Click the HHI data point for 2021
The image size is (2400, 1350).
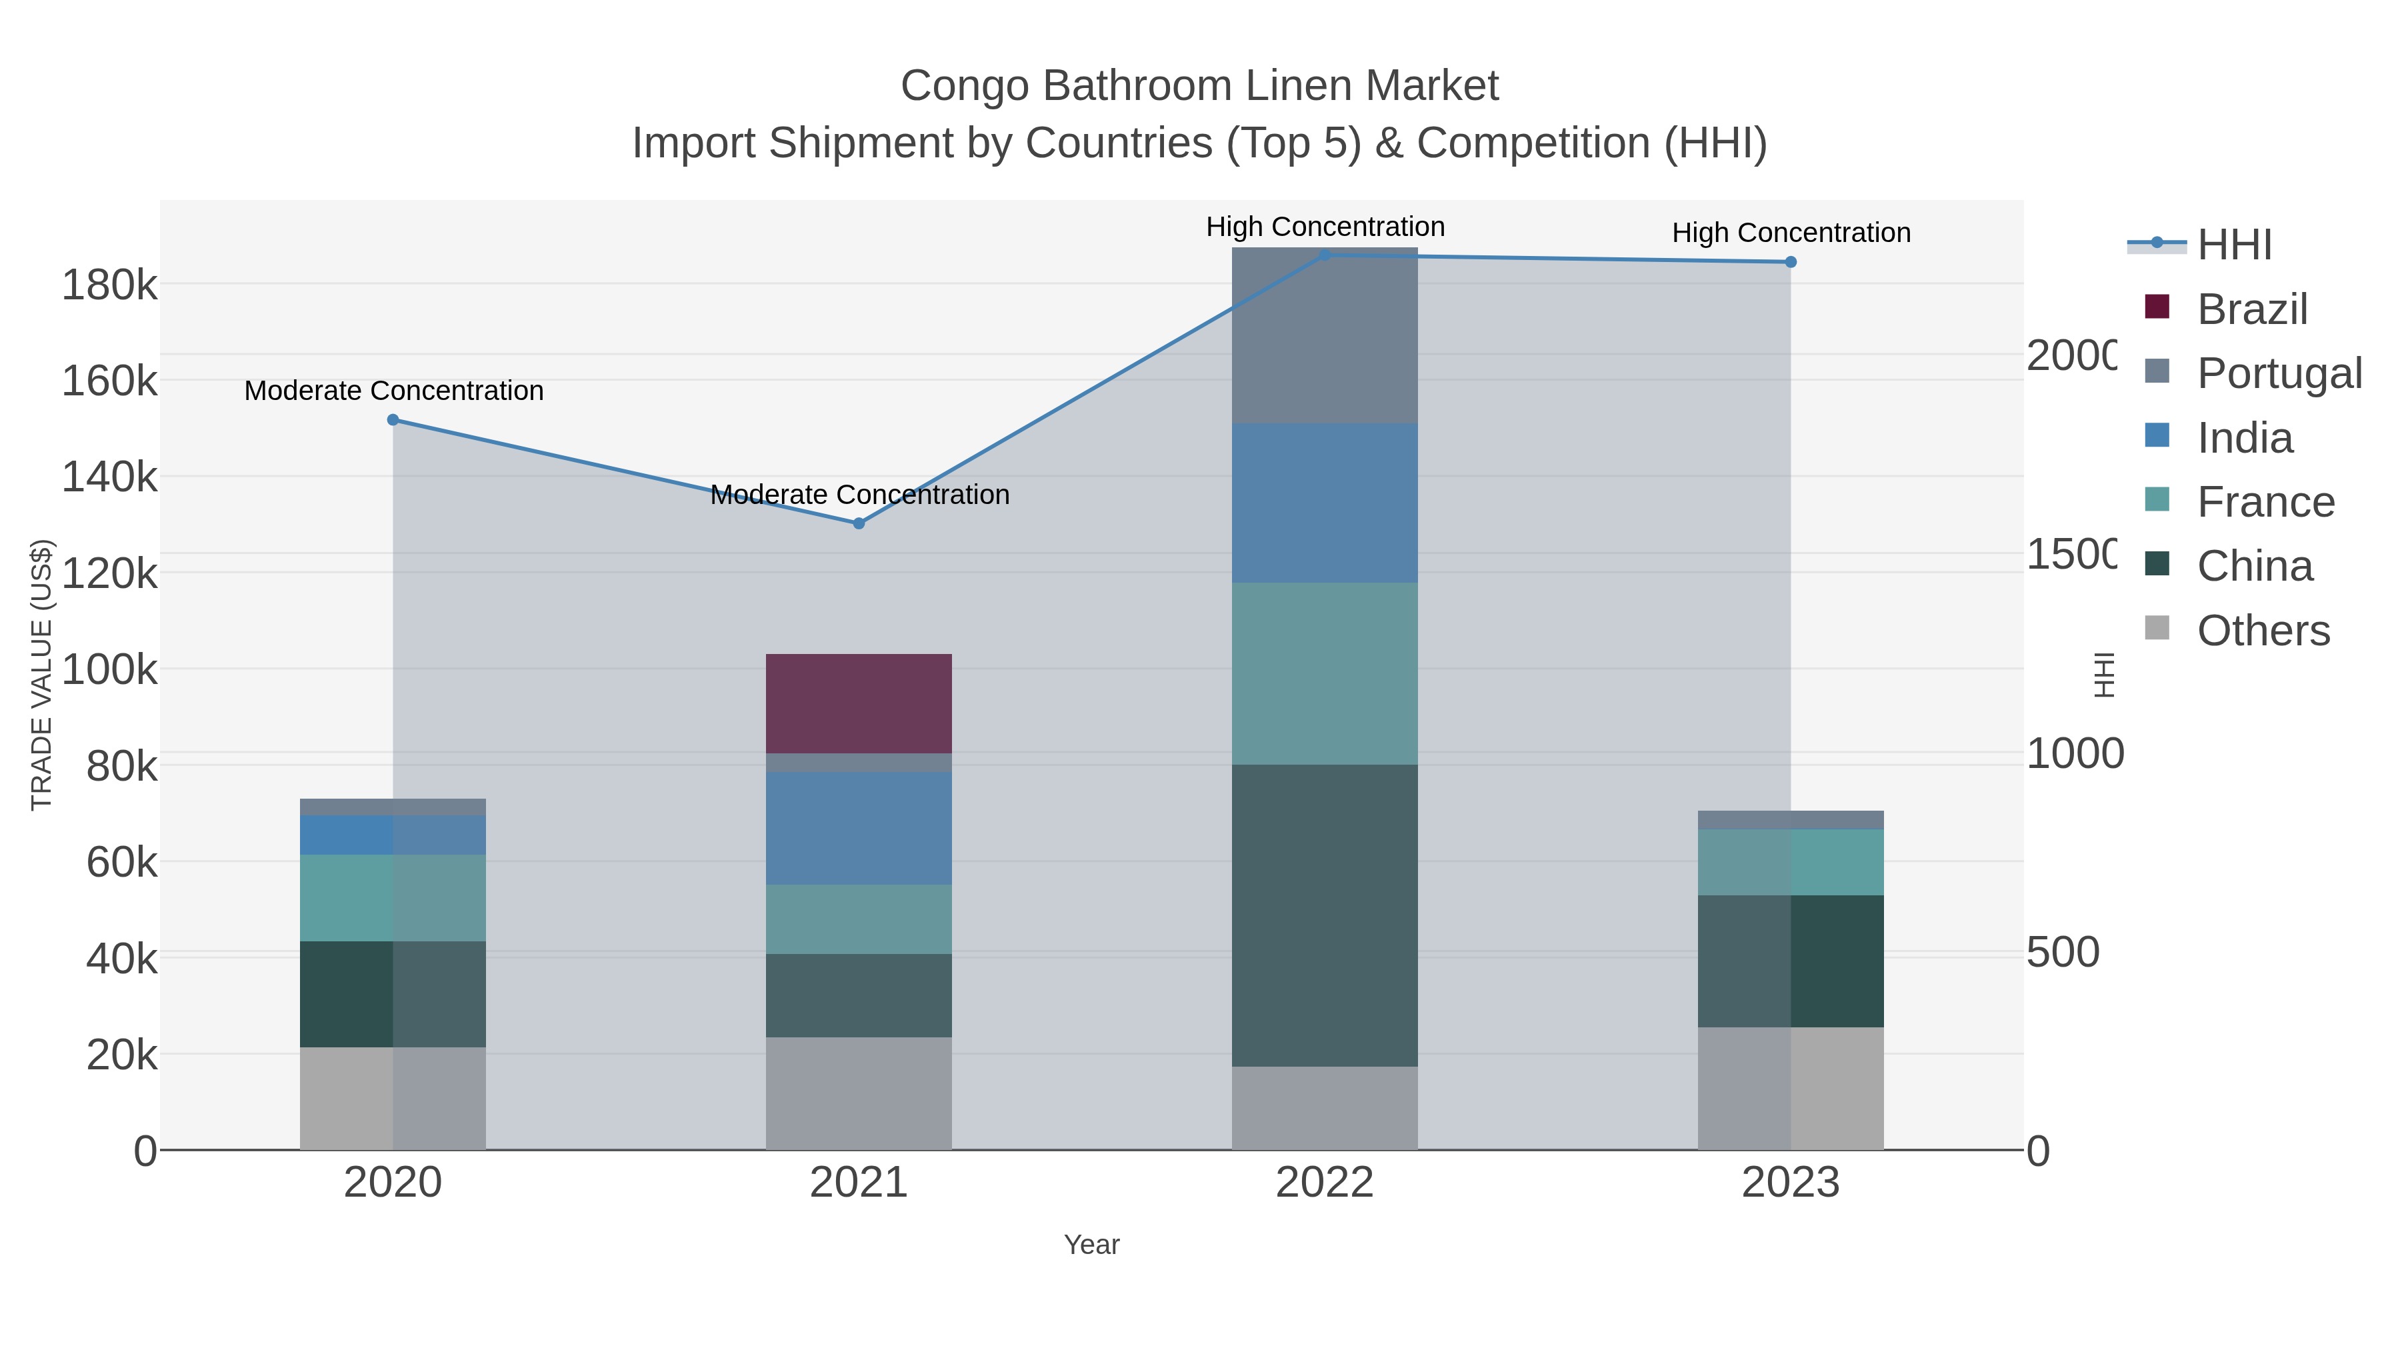859,523
